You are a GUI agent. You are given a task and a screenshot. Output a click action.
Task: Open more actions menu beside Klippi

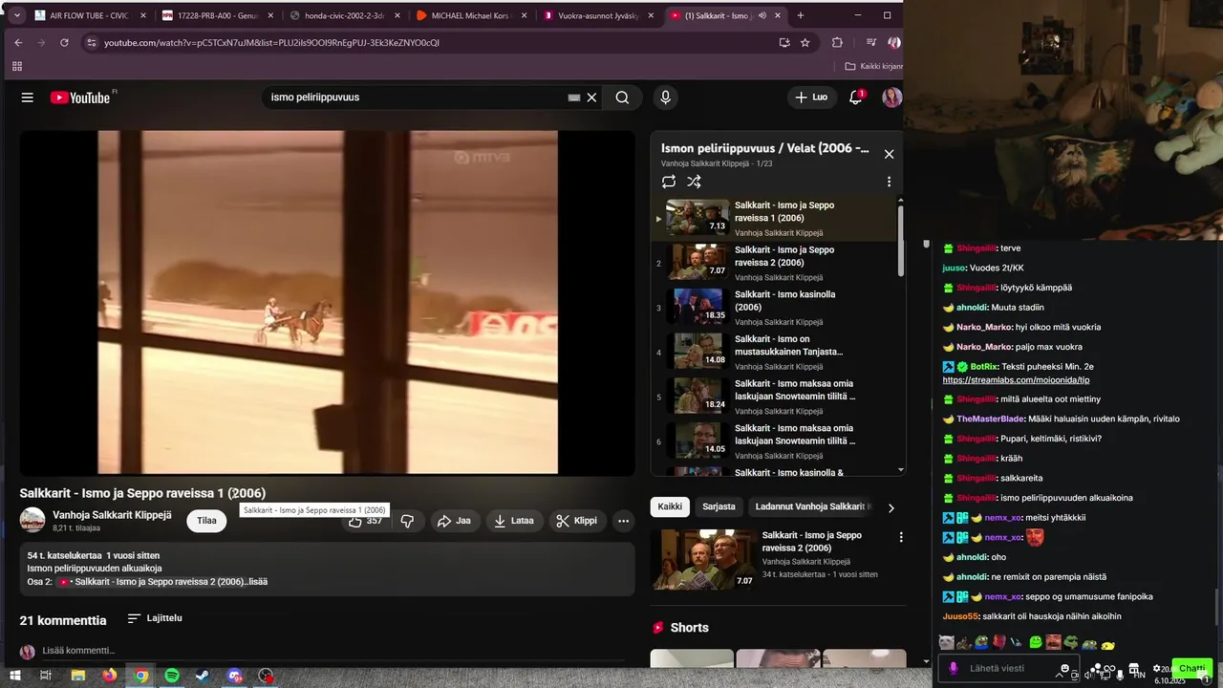pos(623,521)
